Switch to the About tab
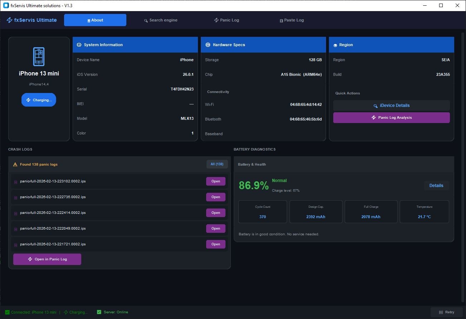 click(x=95, y=20)
